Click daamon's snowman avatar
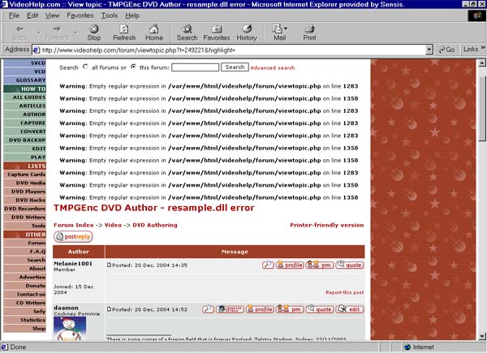This screenshot has height=354, width=487. coord(70,329)
